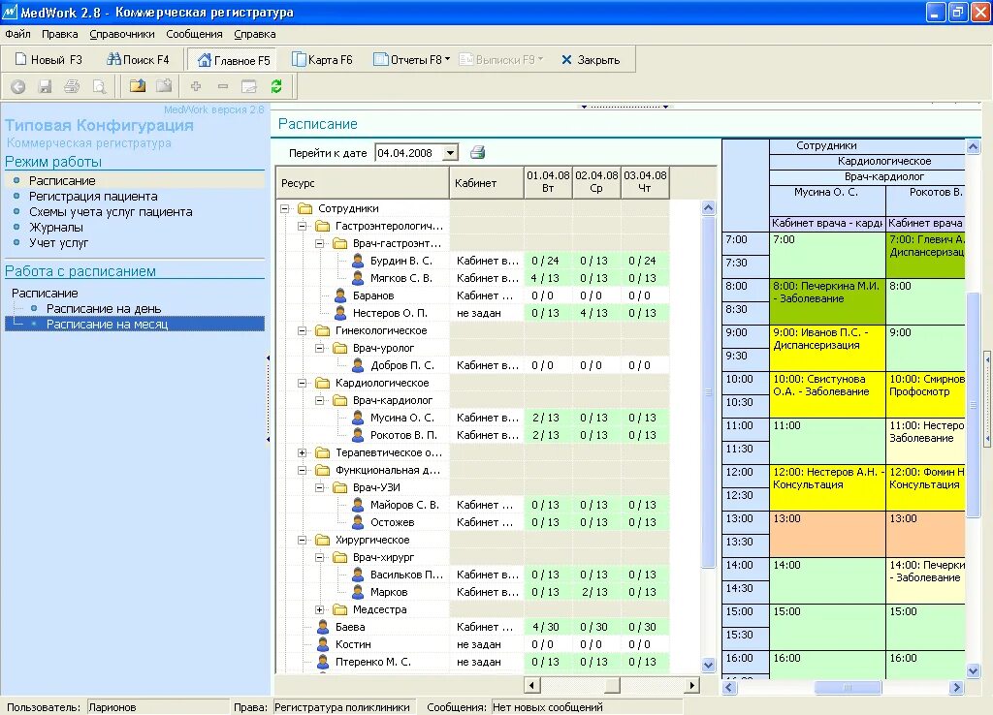Click the back arrow toolbar icon
The image size is (993, 715).
pos(17,86)
